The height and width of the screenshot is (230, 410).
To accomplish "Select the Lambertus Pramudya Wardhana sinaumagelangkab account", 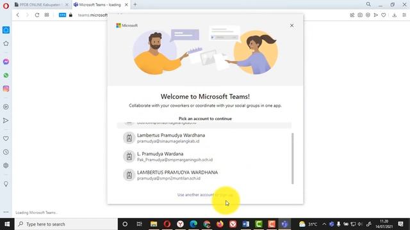I will 204,138.
